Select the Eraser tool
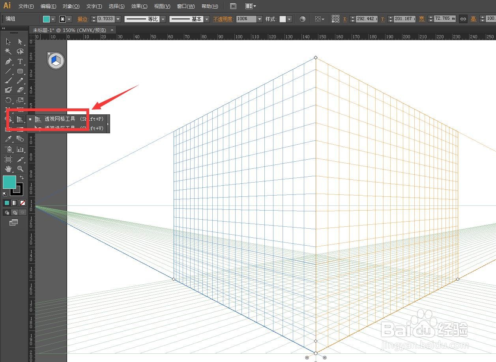The image size is (496, 362). (x=20, y=90)
